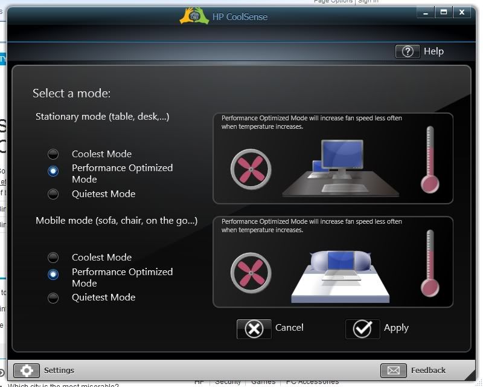Click the stationary Performance Optimized Mode description text

tap(312, 122)
